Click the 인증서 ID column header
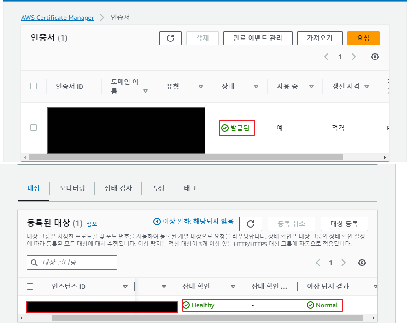 coord(70,87)
